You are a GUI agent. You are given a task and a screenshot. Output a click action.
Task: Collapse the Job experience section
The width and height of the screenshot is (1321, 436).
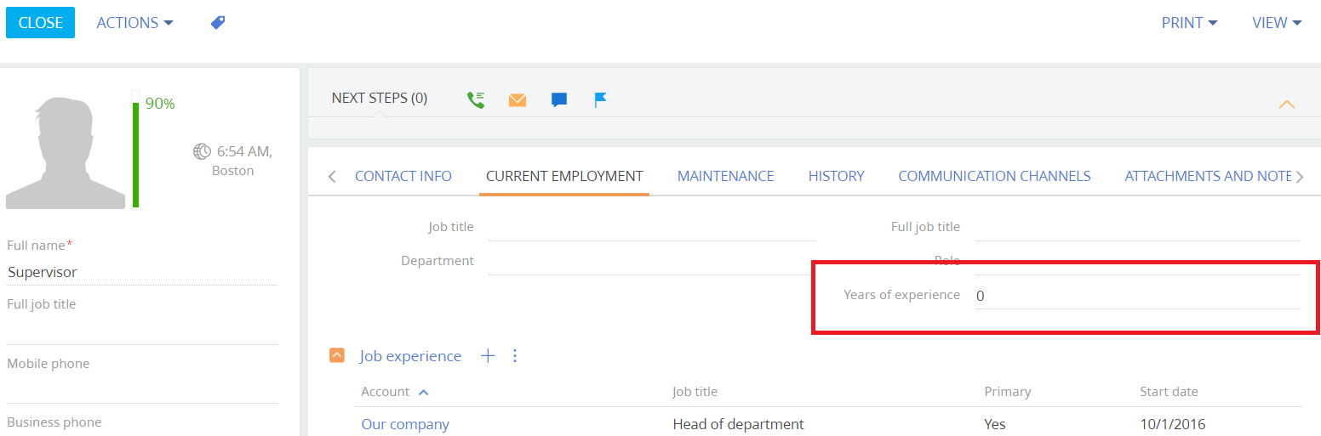pos(337,356)
